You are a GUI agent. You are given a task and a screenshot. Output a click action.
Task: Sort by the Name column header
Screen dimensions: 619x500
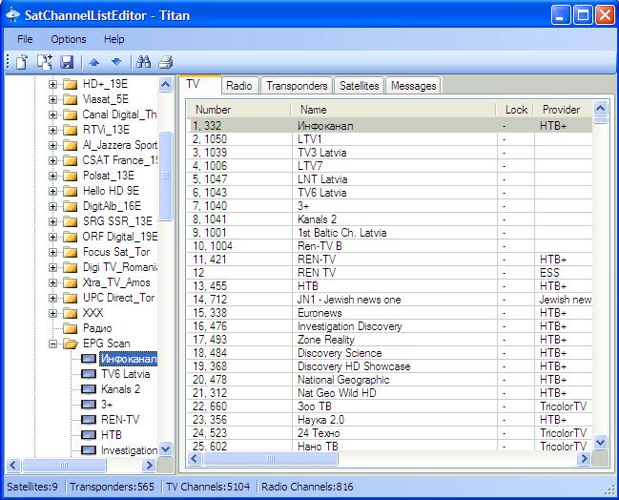coord(394,110)
